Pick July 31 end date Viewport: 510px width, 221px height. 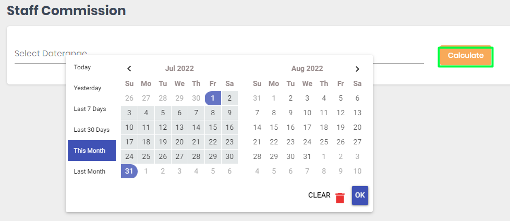tap(129, 171)
